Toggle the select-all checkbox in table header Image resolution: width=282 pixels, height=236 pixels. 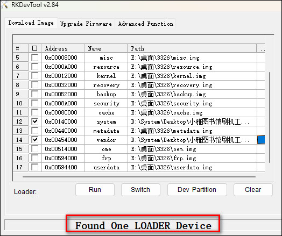point(34,48)
